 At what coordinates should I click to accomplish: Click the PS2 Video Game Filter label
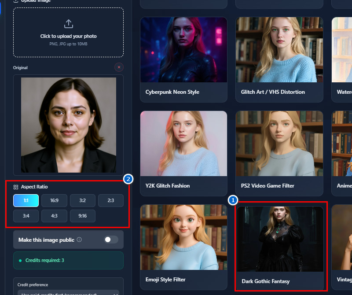[x=268, y=186]
